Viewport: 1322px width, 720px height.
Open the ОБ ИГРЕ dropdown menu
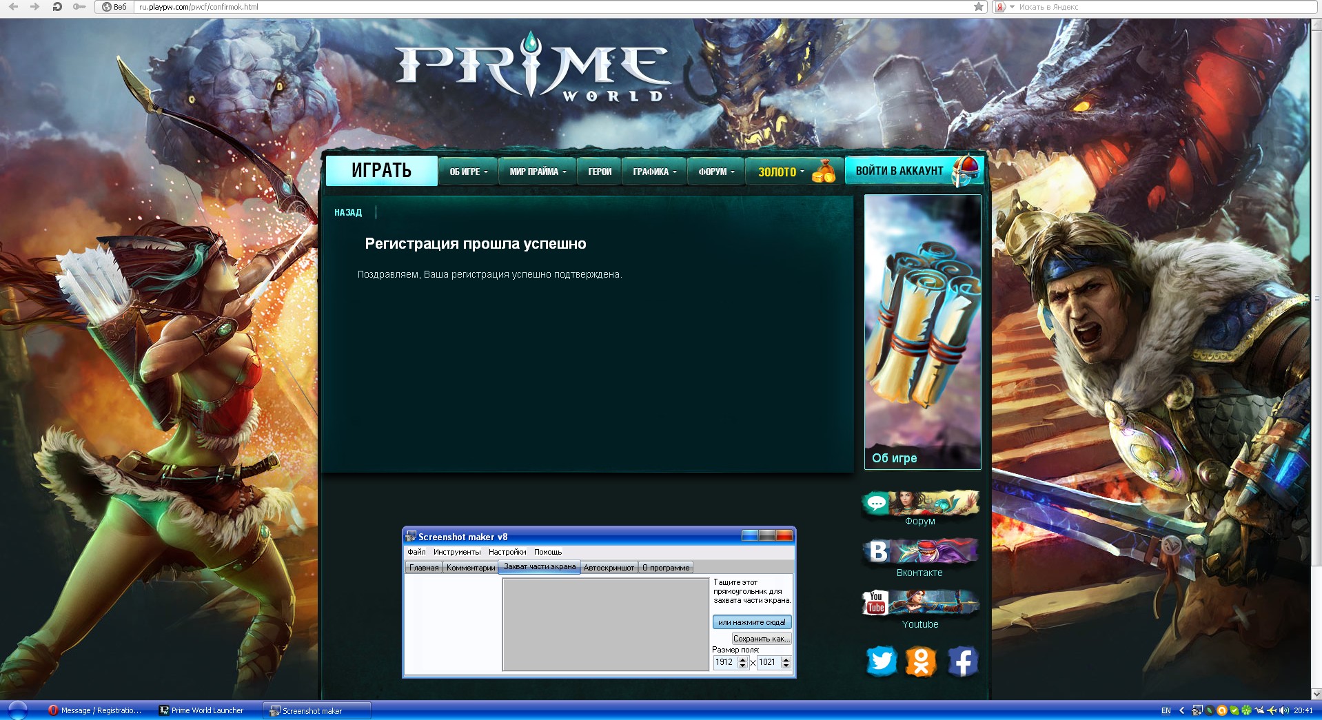468,172
